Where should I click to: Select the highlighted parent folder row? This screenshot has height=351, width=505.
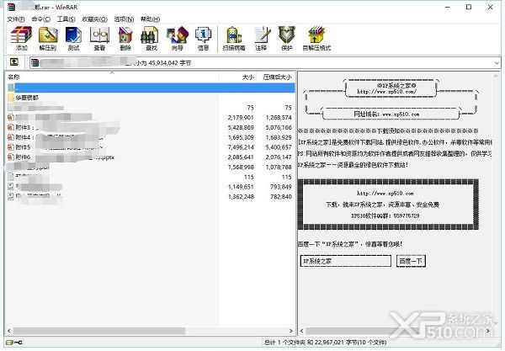151,88
